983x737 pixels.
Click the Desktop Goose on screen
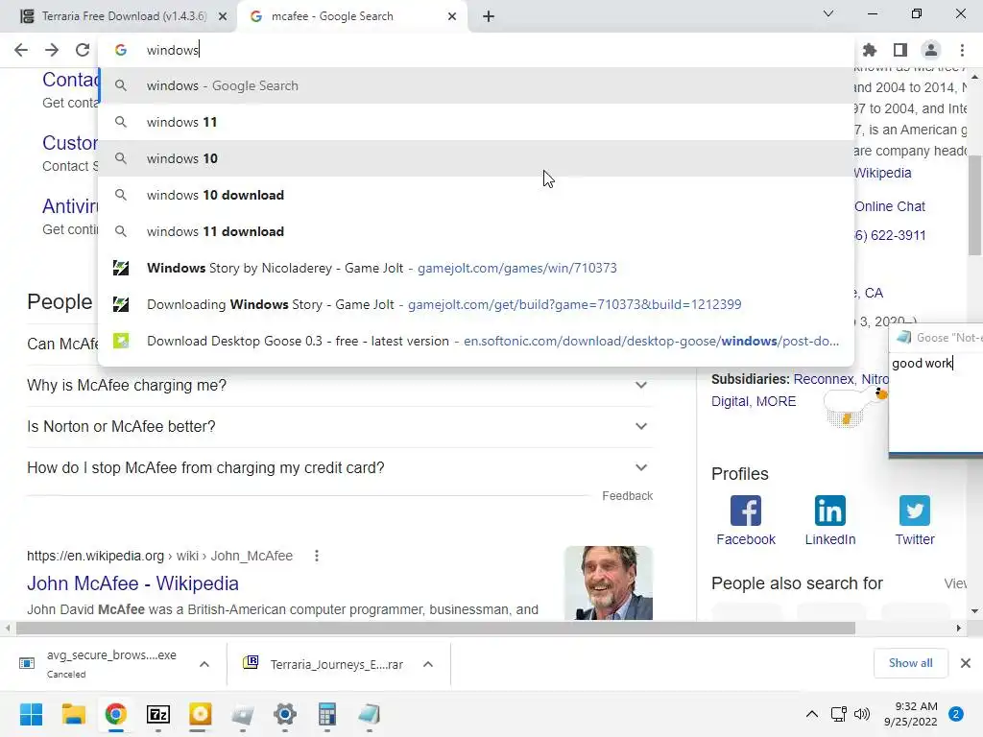tap(853, 406)
